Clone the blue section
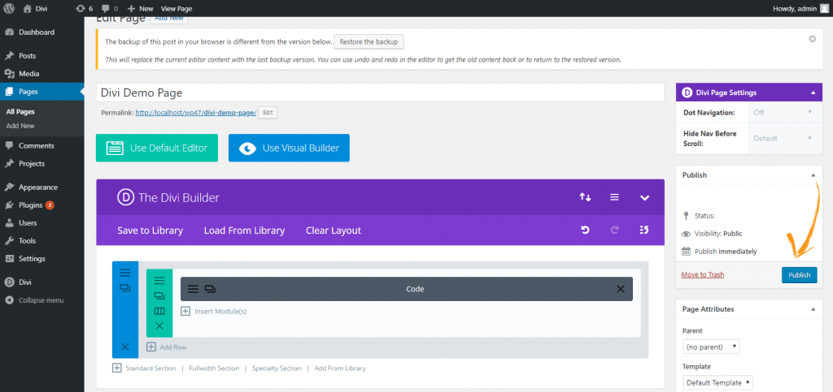The image size is (833, 392). click(x=125, y=288)
